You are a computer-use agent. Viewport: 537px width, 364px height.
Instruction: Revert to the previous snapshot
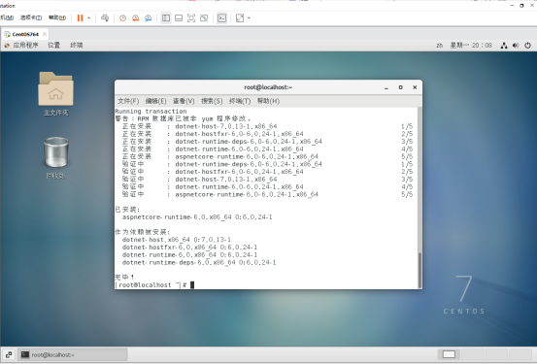[135, 18]
